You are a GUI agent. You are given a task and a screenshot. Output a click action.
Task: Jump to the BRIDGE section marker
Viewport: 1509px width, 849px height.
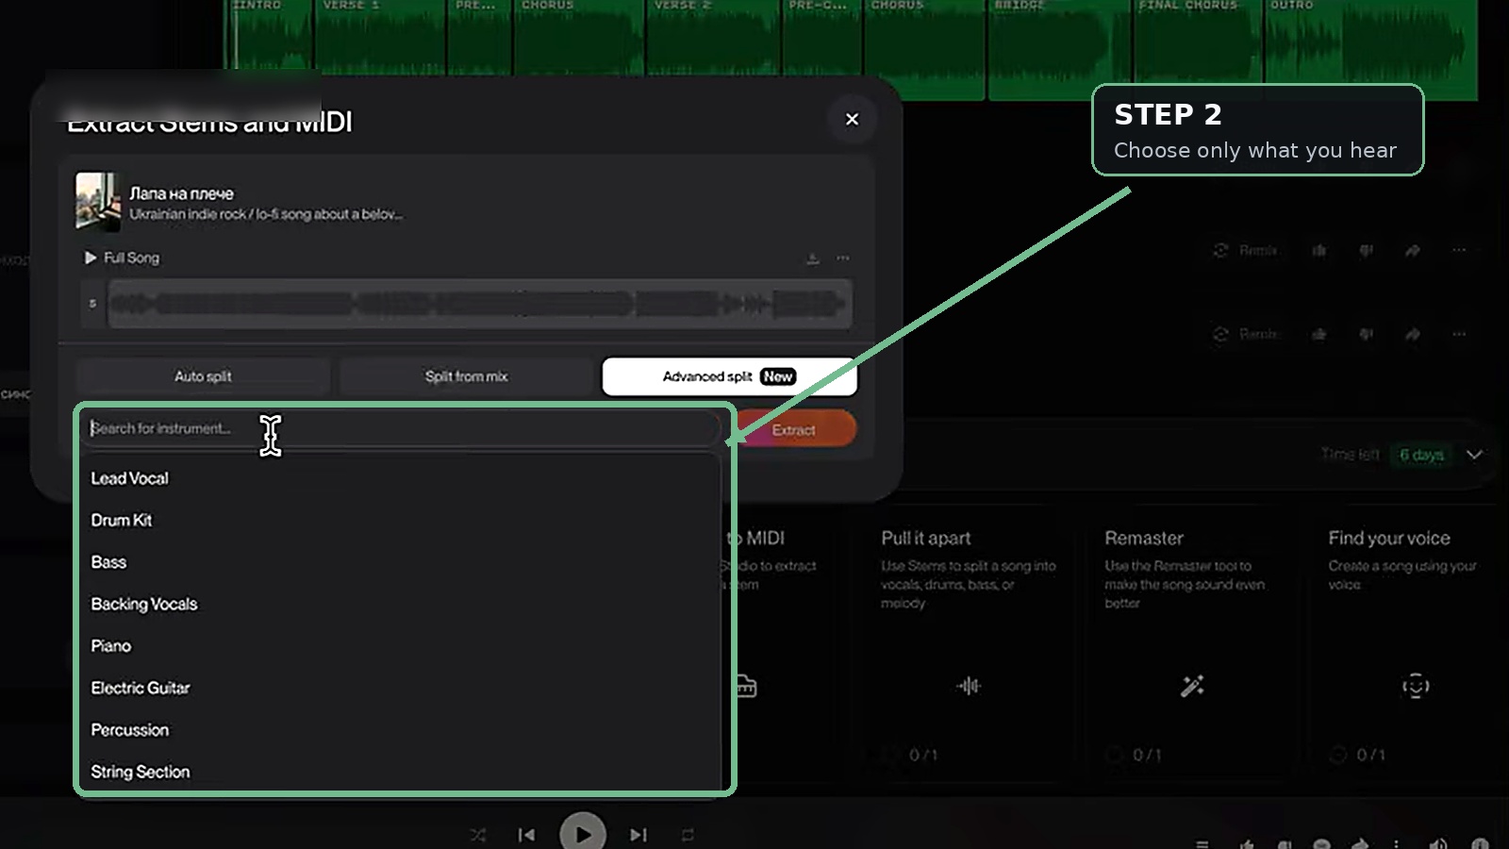tap(1020, 6)
